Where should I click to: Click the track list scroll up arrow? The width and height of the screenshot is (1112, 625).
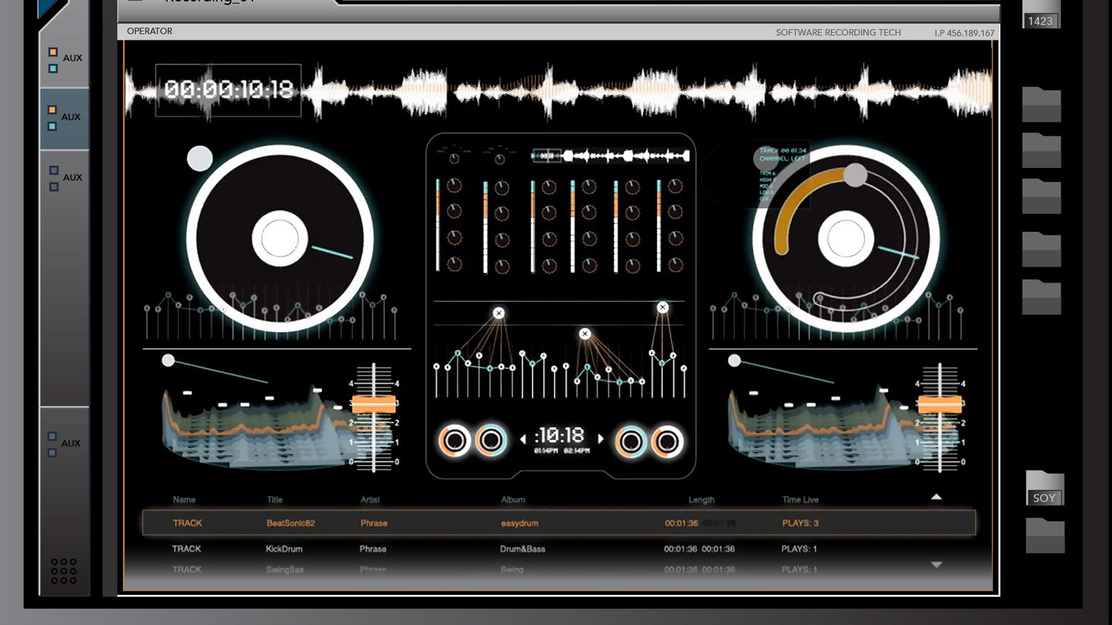(936, 497)
